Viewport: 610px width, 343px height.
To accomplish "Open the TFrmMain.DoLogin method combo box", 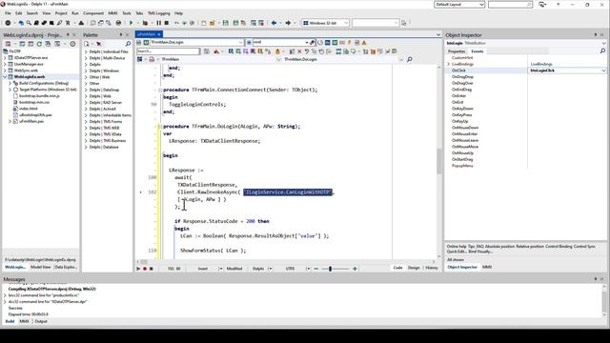I will click(197, 42).
